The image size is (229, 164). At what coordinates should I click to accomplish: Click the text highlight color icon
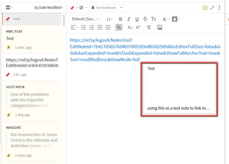pos(174,19)
